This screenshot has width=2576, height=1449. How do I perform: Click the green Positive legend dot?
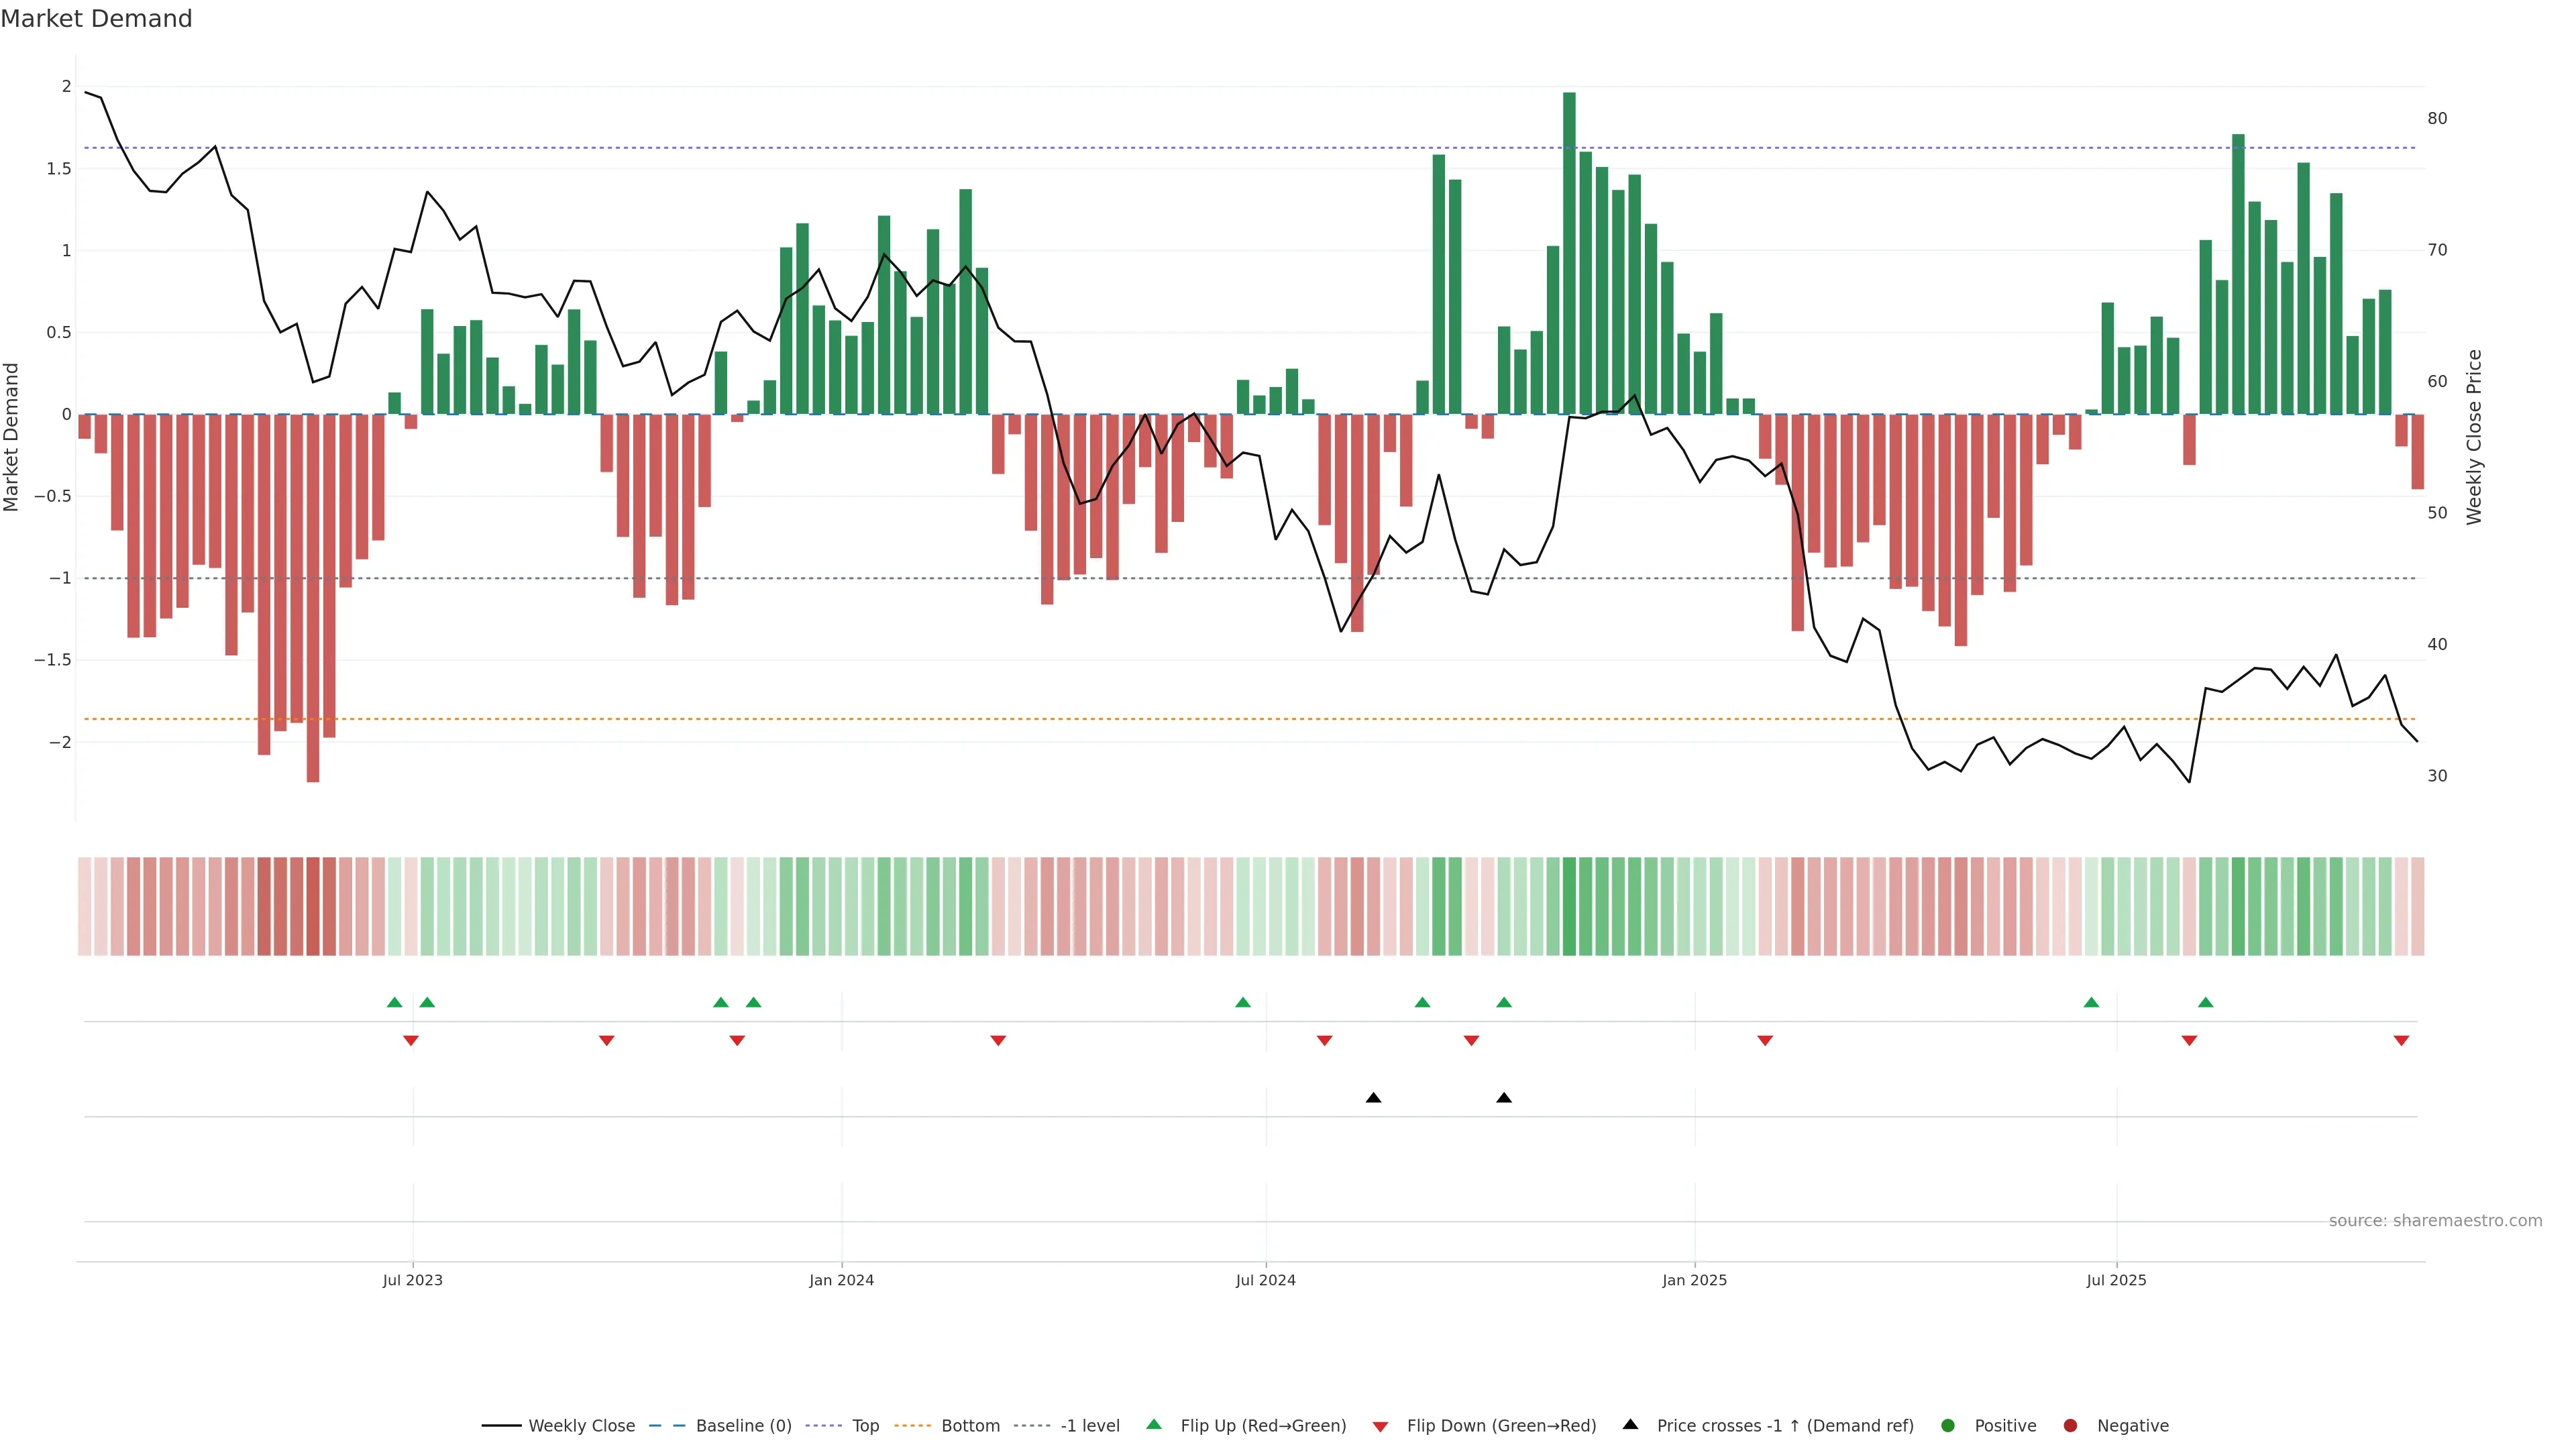1947,1426
